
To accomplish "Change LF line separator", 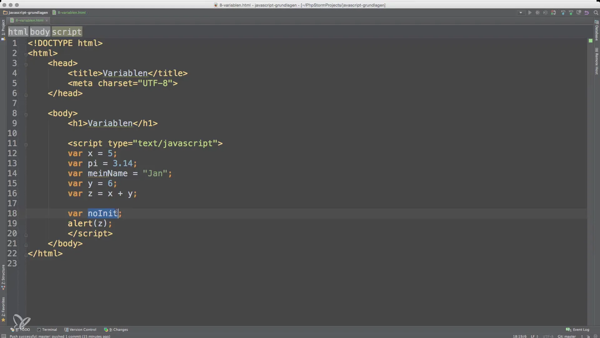I will click(534, 336).
